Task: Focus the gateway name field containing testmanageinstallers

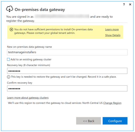Action: (67, 52)
